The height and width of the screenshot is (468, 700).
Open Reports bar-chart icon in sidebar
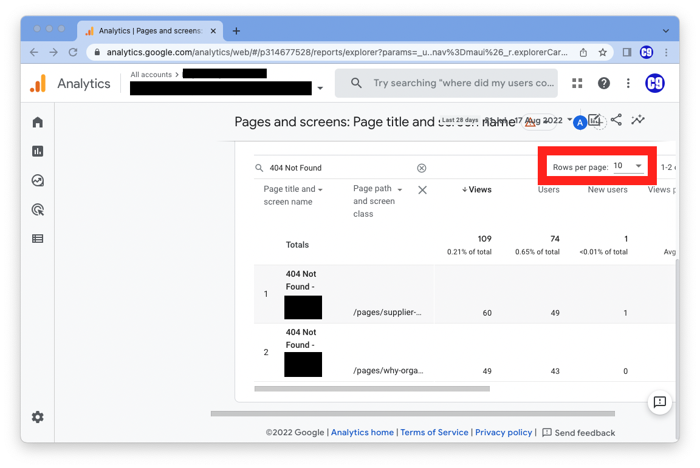tap(38, 151)
